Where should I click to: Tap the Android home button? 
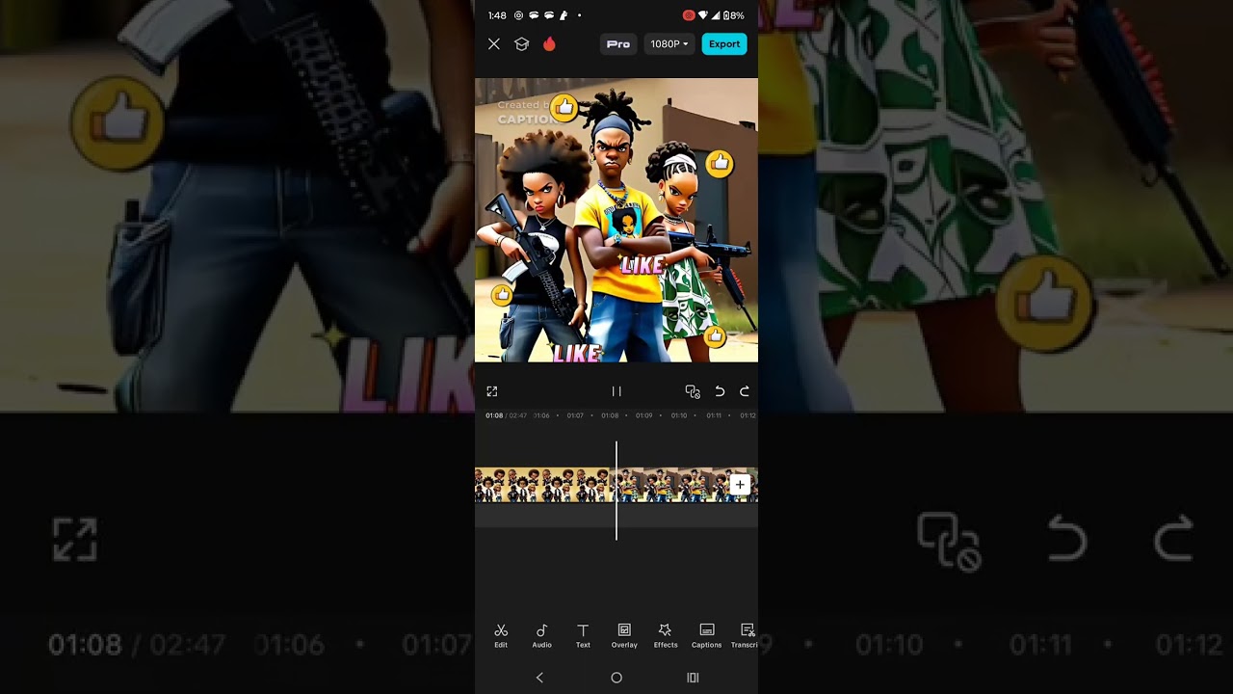[x=616, y=678]
